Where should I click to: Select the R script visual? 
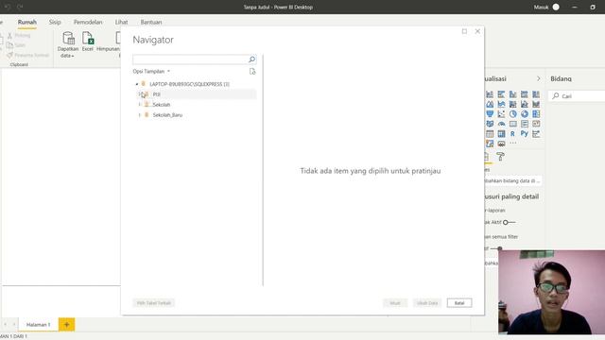[x=512, y=134]
